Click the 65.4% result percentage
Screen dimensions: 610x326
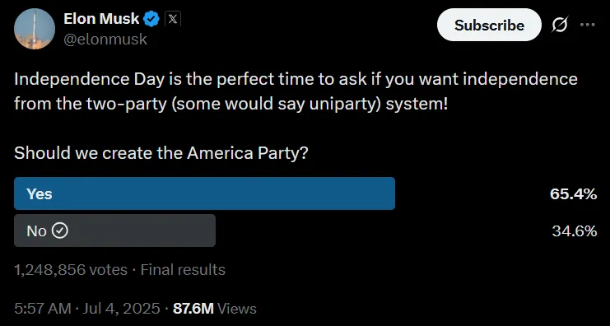coord(573,193)
